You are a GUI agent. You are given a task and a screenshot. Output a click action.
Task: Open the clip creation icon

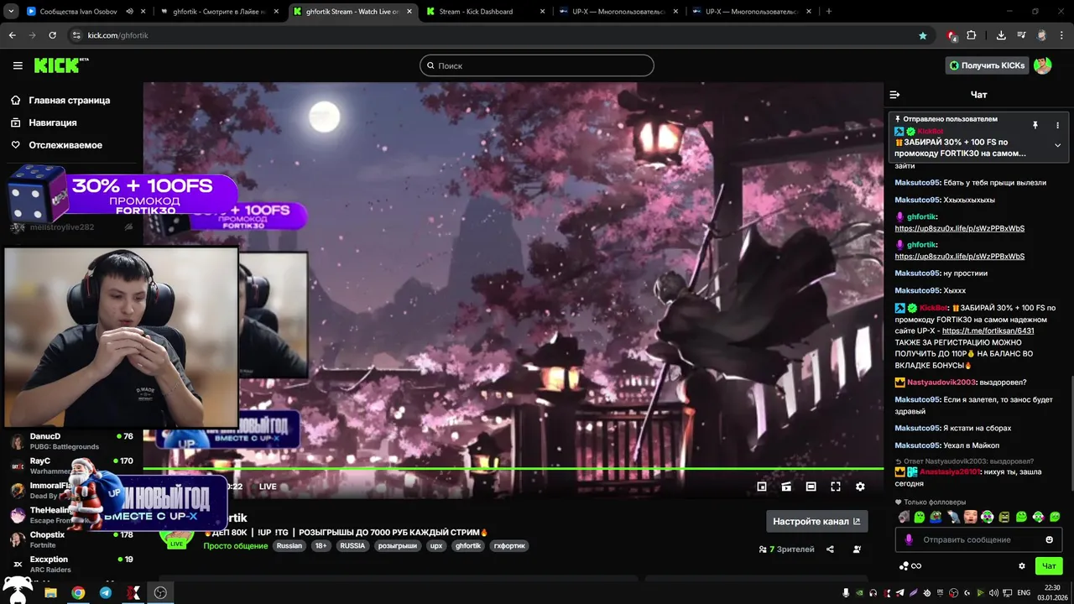786,487
